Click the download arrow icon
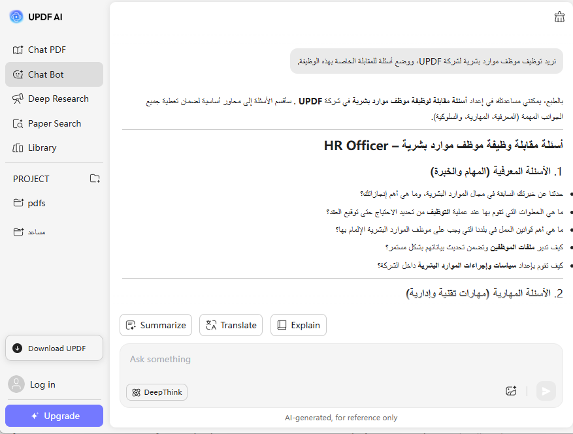Screen dimensions: 573x434 17,349
